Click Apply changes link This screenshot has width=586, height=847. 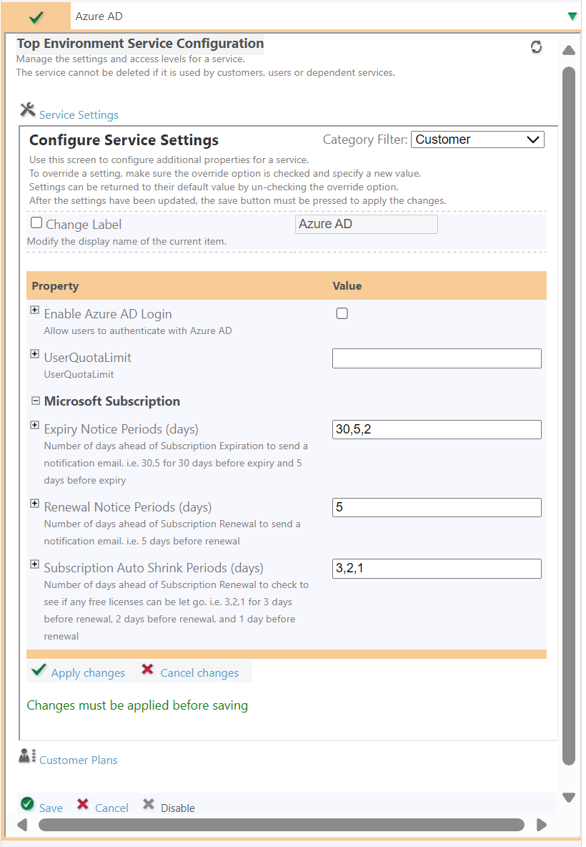[88, 673]
